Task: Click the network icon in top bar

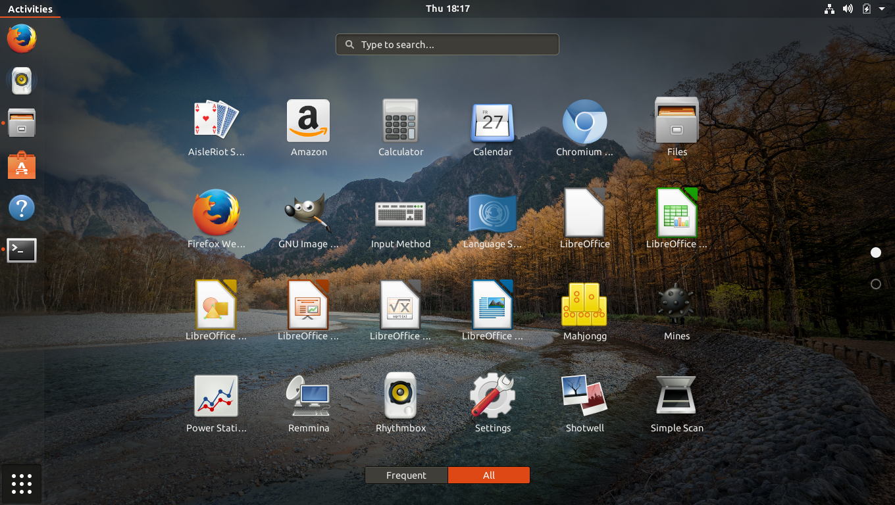Action: 829,9
